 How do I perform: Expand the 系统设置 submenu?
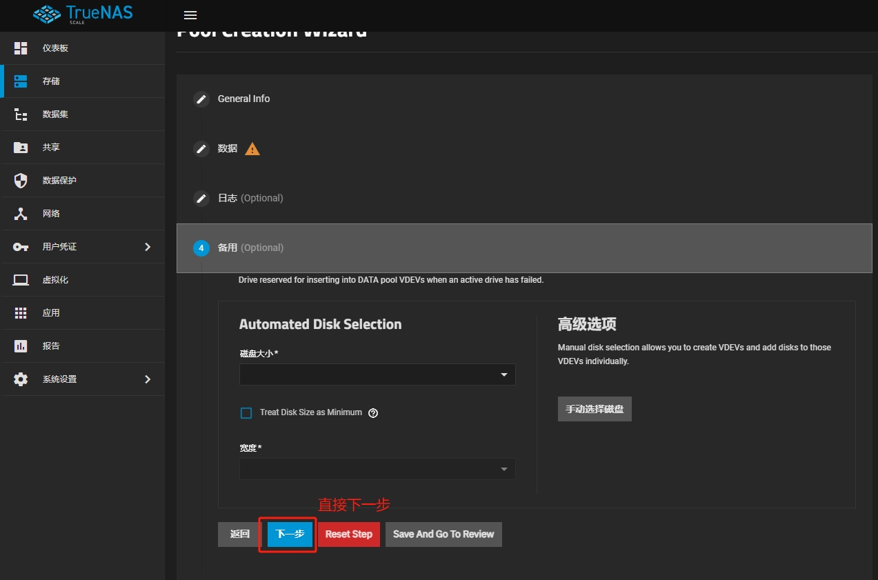(x=147, y=379)
